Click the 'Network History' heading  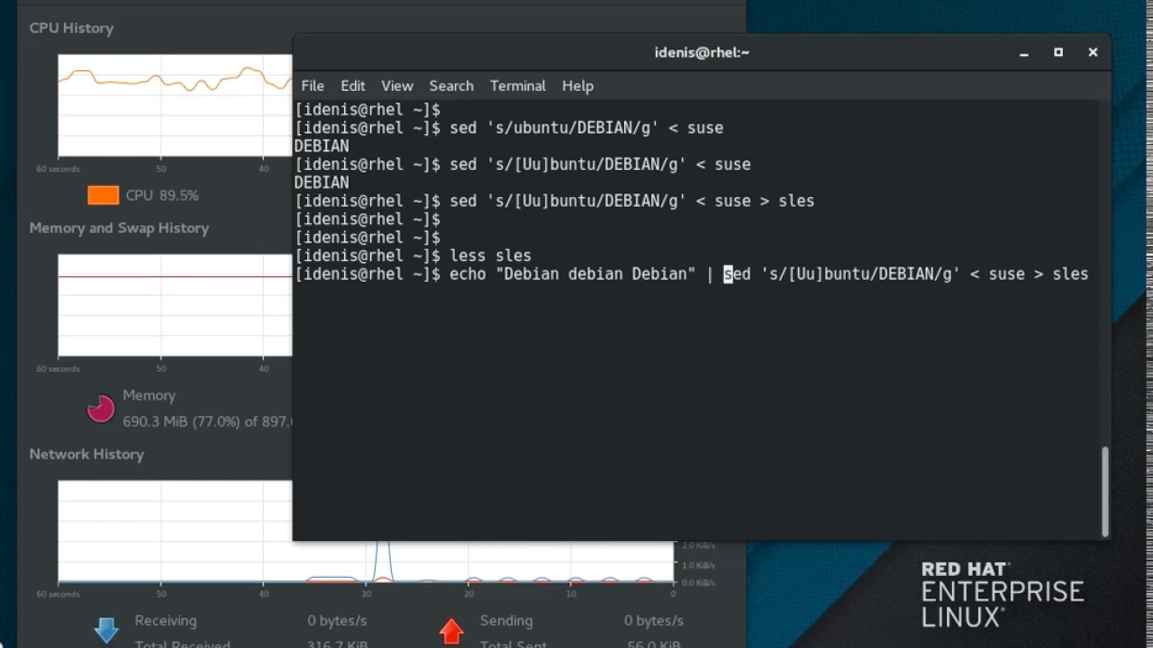click(x=86, y=454)
